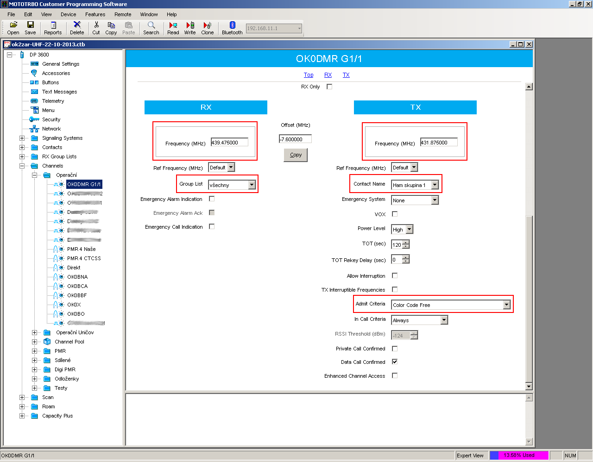Toggle Allow Interruption checkbox
The height and width of the screenshot is (462, 593).
coord(395,275)
